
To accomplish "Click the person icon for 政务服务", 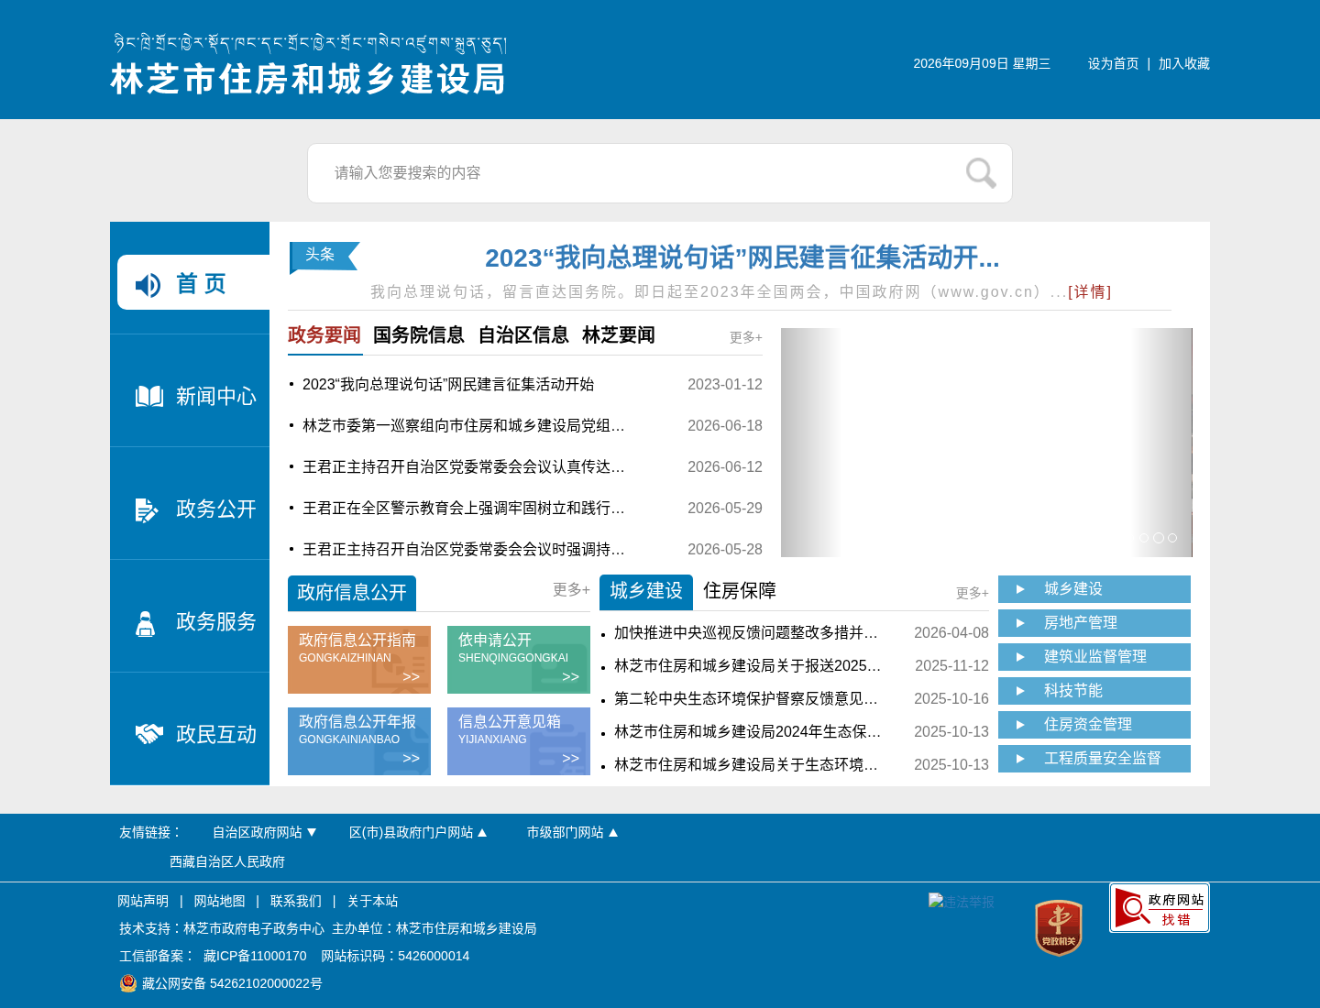I will pos(145,623).
